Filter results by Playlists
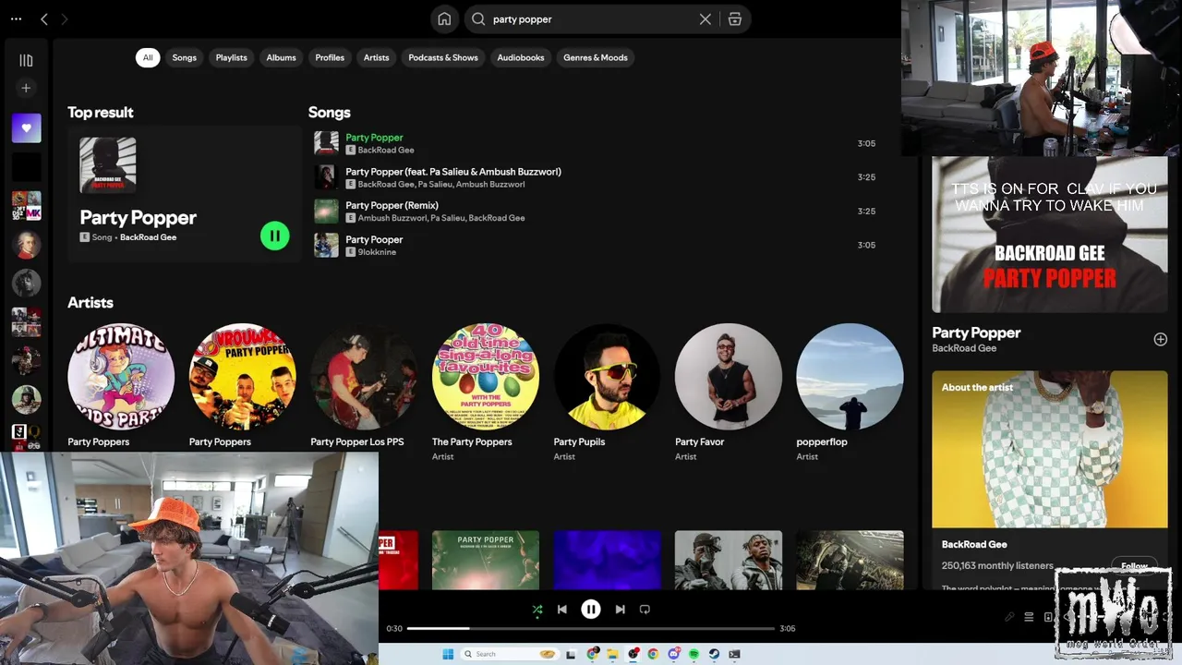Screen dimensions: 1182x665 click(x=232, y=57)
